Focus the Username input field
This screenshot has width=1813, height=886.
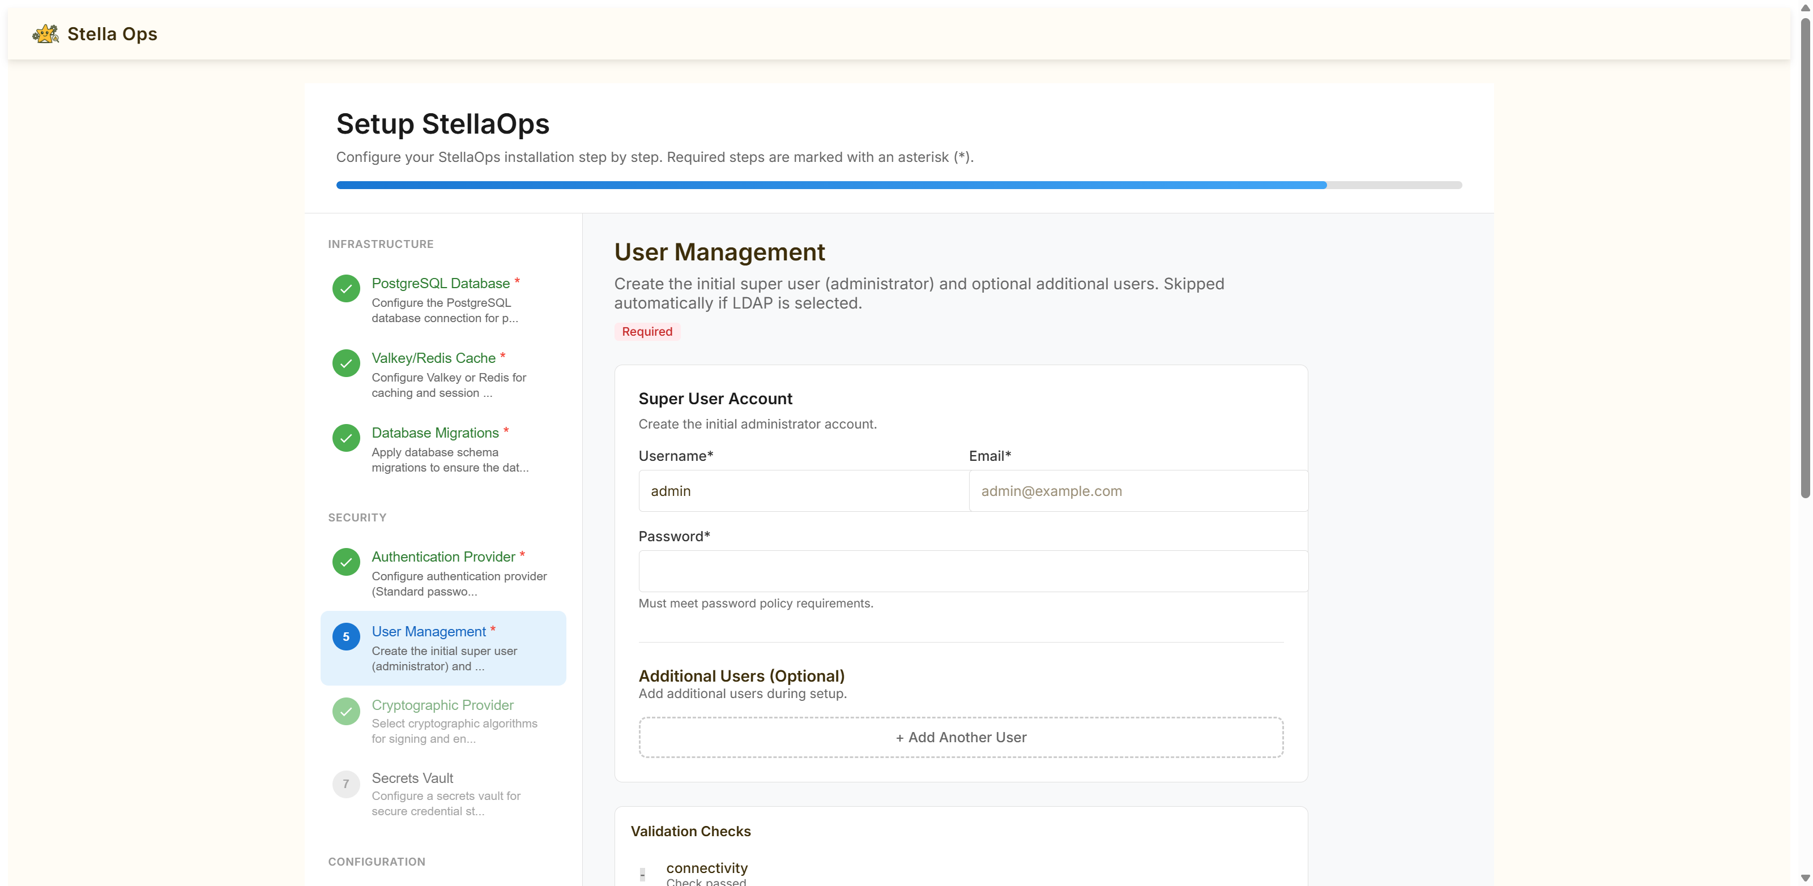(x=803, y=491)
